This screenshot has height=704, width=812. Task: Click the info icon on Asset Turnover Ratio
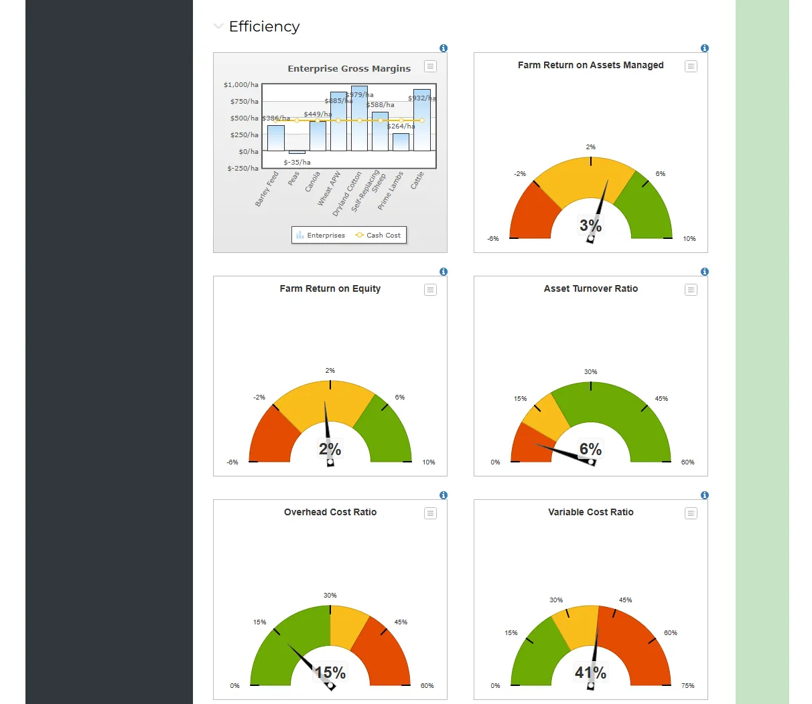click(704, 272)
